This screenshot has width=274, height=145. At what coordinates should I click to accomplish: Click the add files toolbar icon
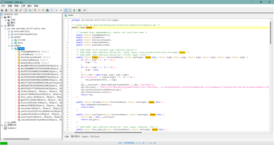[6, 10]
